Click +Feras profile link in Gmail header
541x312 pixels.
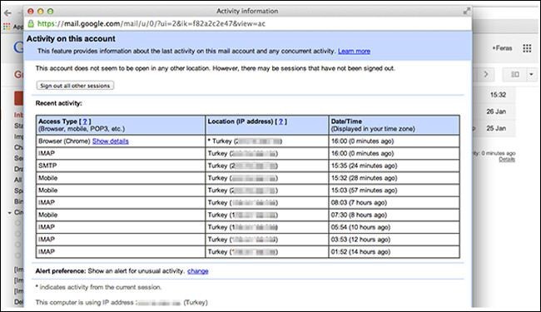click(x=502, y=48)
